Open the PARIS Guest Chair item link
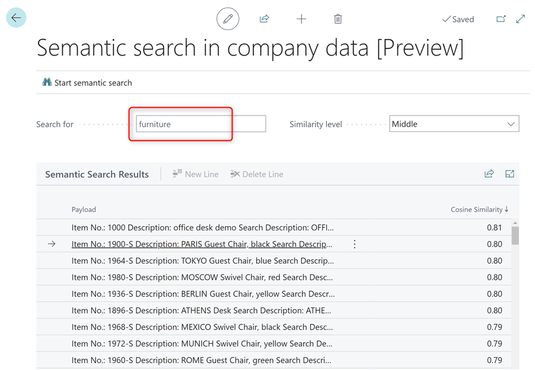 click(202, 244)
